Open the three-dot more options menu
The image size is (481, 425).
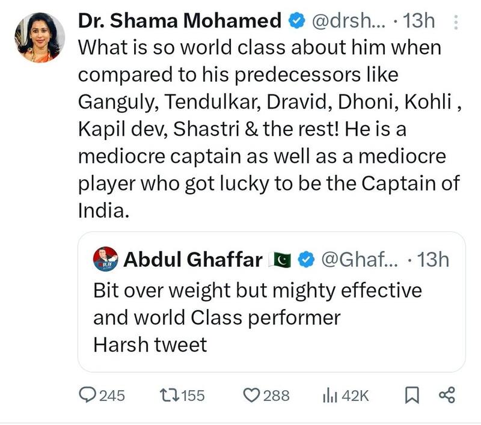(455, 22)
